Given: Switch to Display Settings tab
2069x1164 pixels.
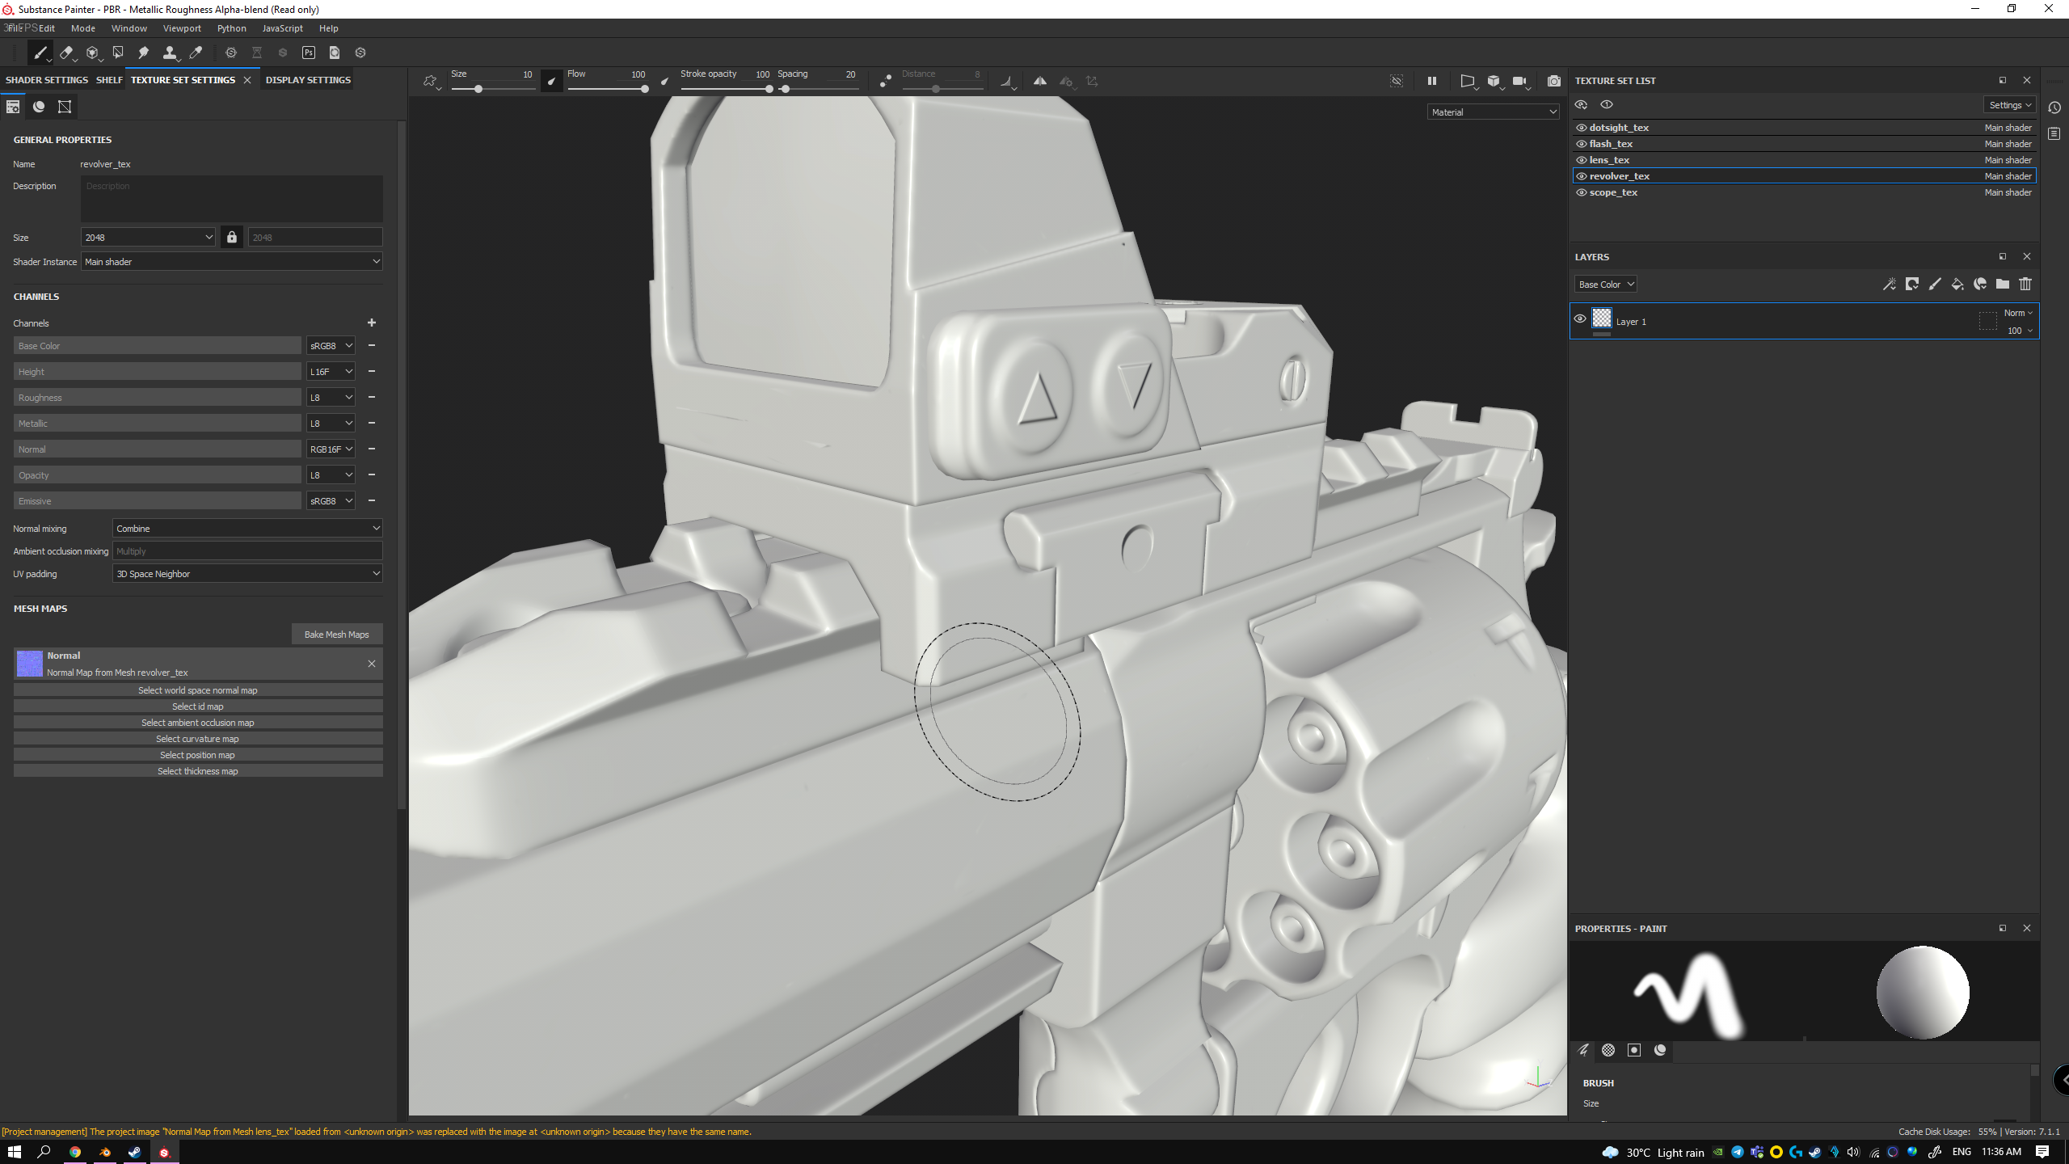Looking at the screenshot, I should tap(308, 80).
